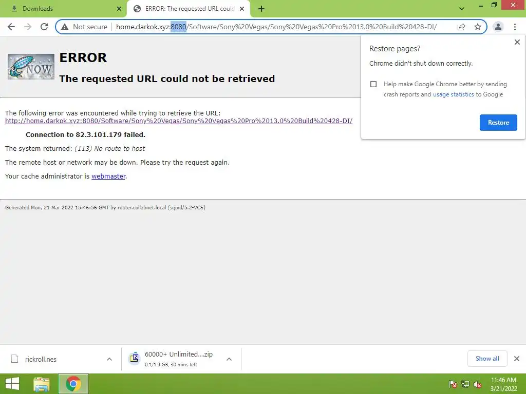This screenshot has width=526, height=394.
Task: Open the Action Center flag icon
Action: click(453, 384)
